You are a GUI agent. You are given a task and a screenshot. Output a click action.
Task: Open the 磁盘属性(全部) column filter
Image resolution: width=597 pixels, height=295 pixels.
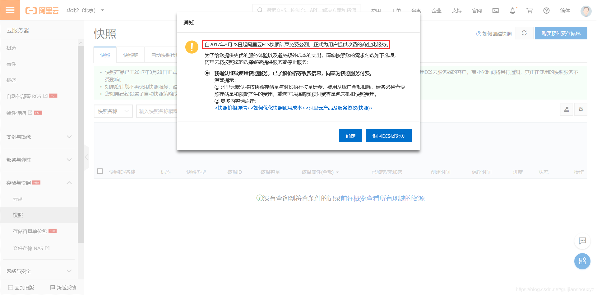click(320, 172)
